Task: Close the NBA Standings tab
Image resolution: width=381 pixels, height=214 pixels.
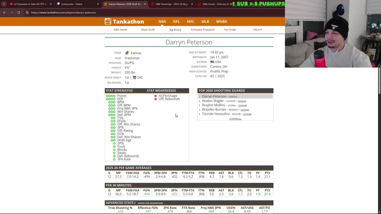Action: pyautogui.click(x=192, y=4)
